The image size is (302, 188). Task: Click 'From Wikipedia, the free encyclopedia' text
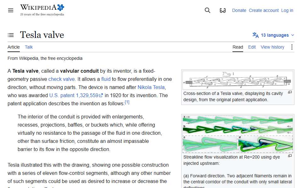[45, 58]
